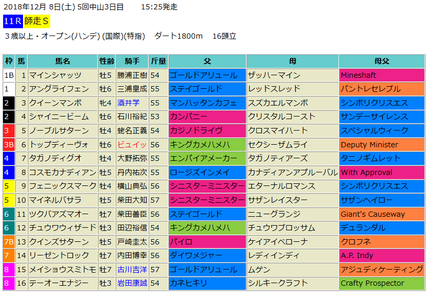
Task: Click broodmare sire cell クロフネ
Action: tap(382, 242)
